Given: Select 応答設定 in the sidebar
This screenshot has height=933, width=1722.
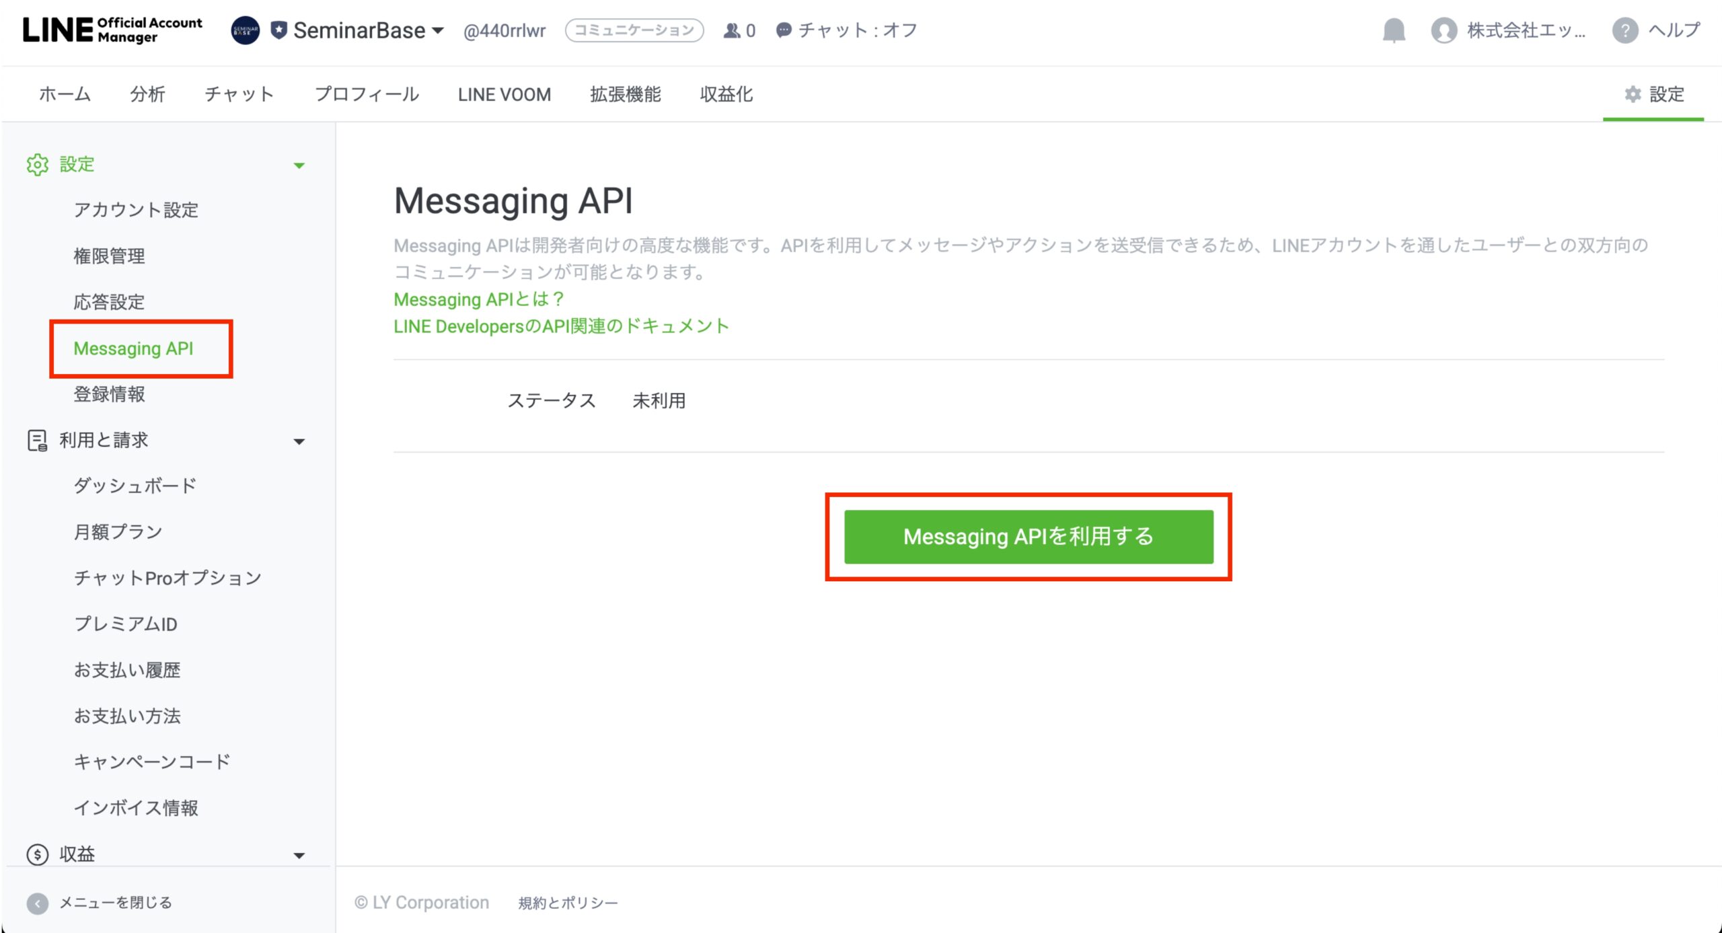Looking at the screenshot, I should [109, 302].
